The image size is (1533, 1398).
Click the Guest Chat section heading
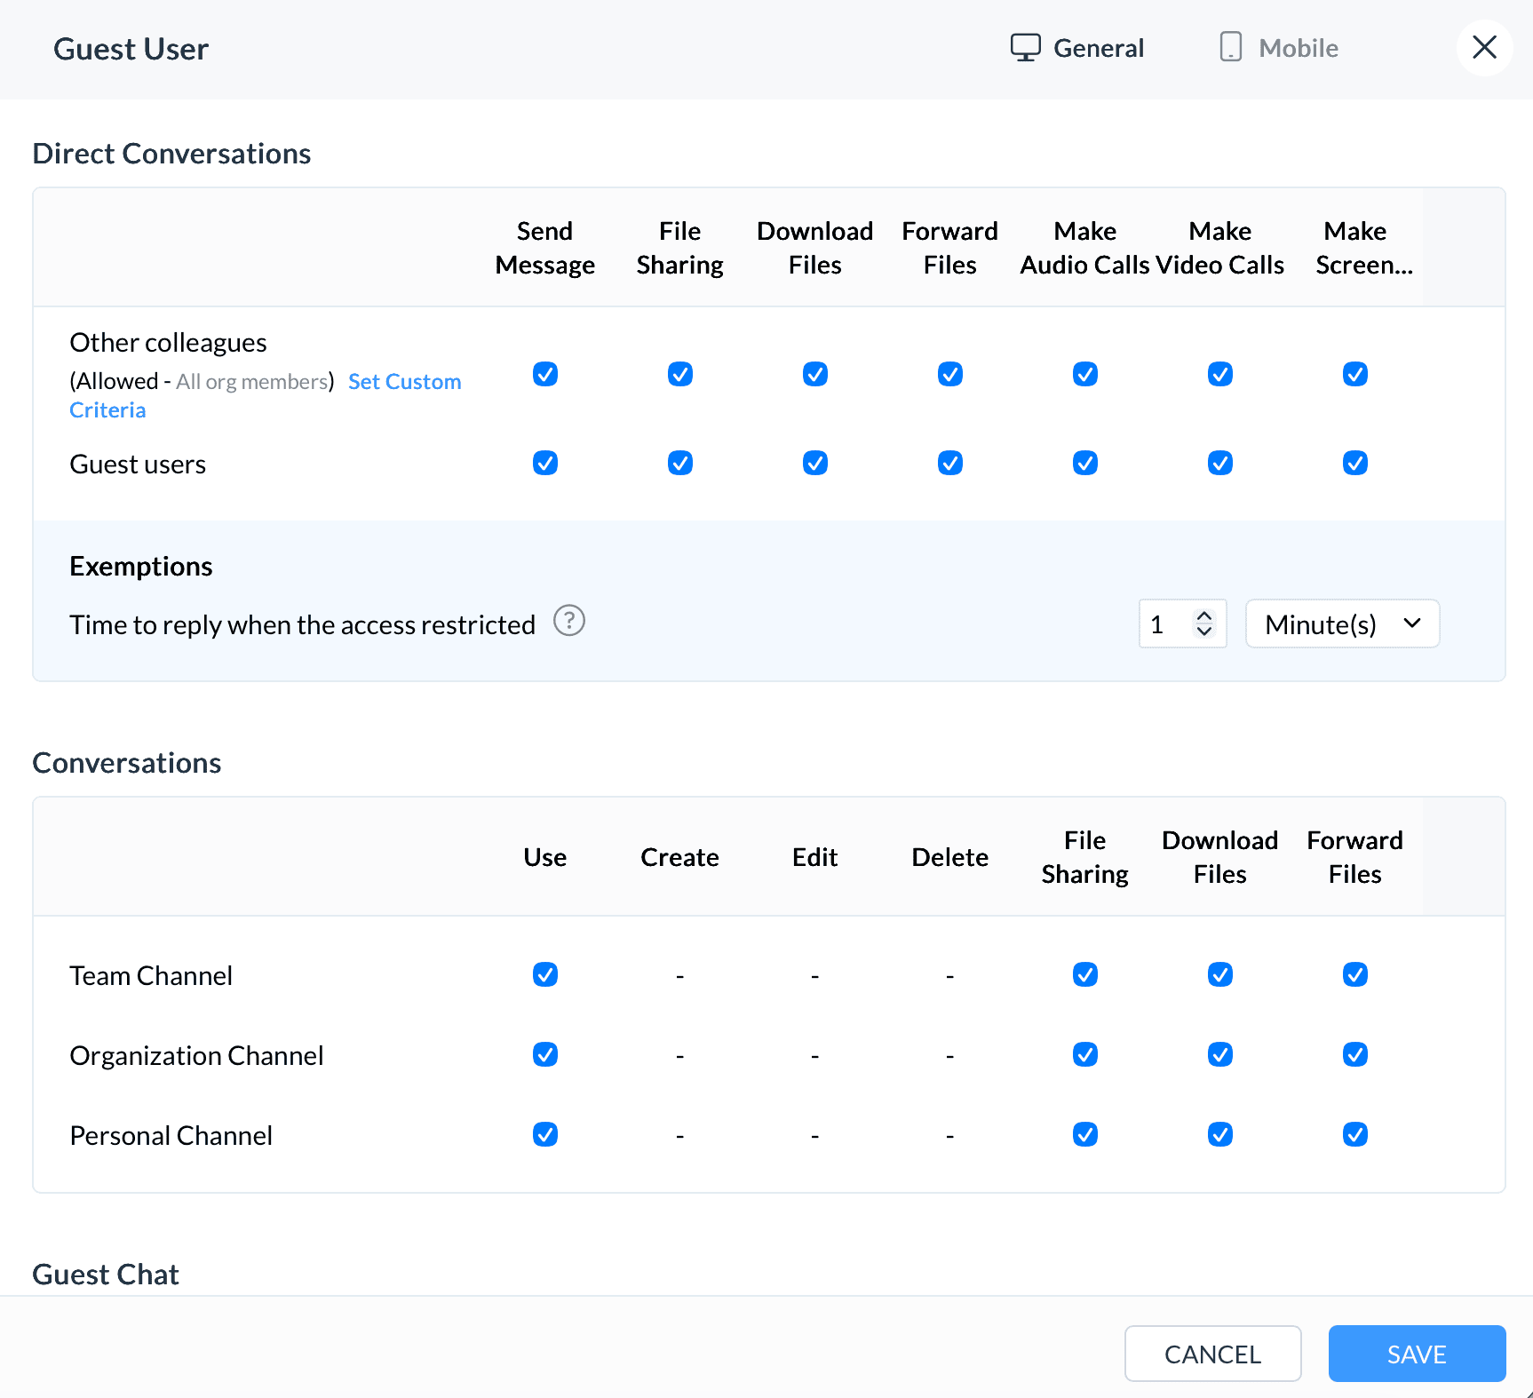[x=106, y=1275]
